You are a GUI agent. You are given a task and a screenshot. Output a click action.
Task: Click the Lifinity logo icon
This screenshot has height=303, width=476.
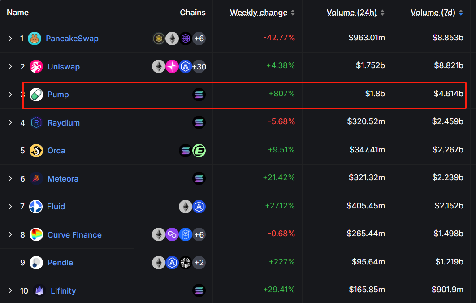pos(39,290)
